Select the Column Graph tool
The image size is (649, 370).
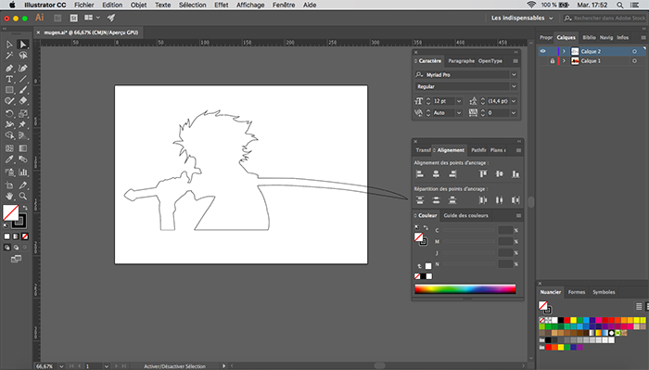tap(23, 172)
